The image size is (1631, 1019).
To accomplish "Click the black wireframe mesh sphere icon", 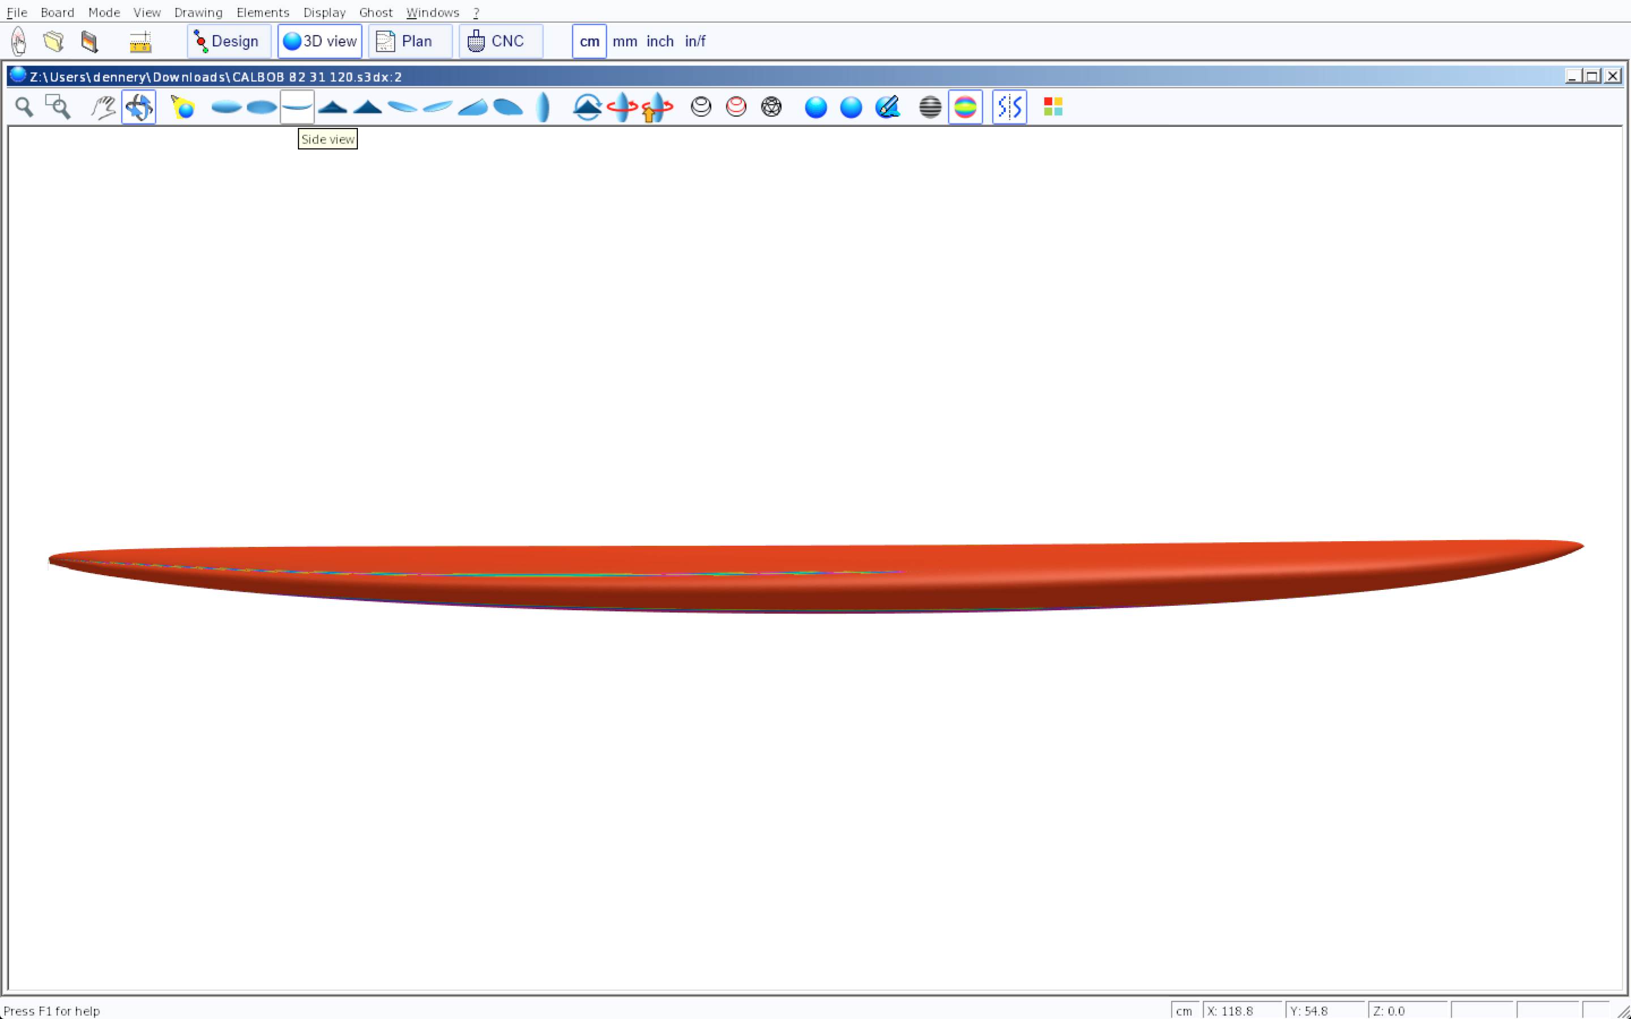I will [771, 107].
